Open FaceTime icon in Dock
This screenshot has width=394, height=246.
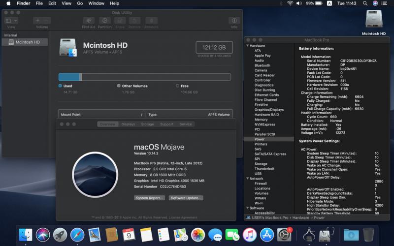tap(232, 235)
